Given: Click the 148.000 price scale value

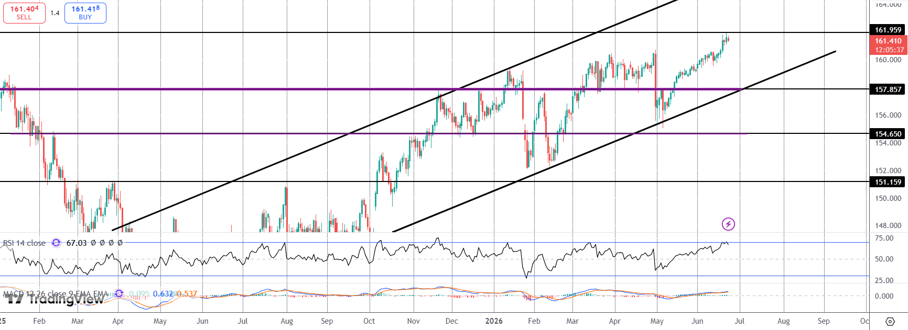Looking at the screenshot, I should [888, 225].
